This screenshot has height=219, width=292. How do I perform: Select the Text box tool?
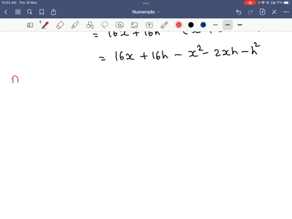click(x=149, y=25)
